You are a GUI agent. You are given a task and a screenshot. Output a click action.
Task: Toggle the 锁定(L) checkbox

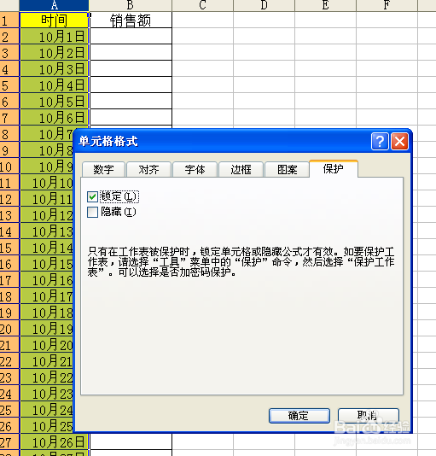pos(92,197)
